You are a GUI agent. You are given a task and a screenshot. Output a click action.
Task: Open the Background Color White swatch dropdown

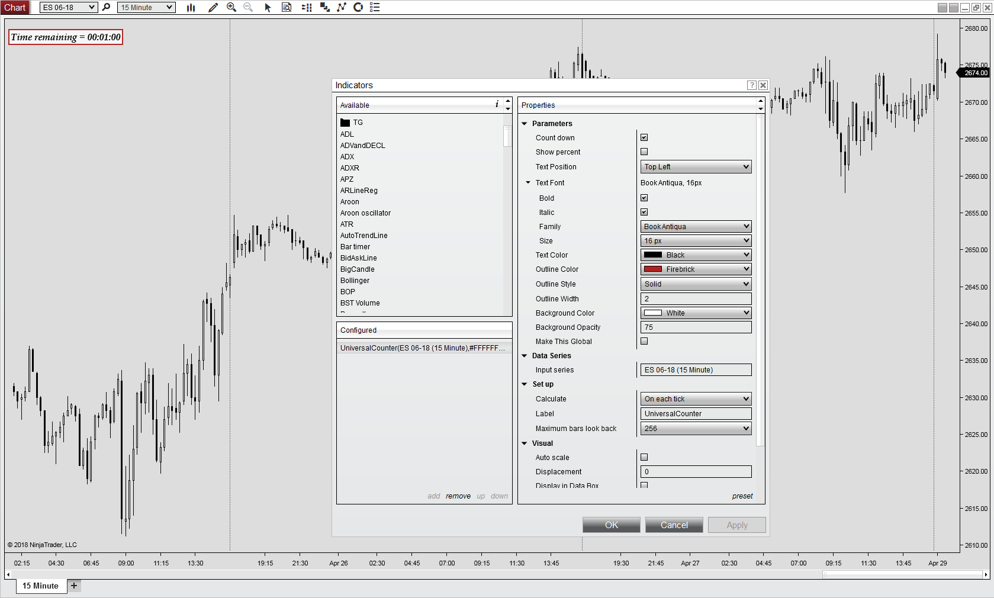696,313
